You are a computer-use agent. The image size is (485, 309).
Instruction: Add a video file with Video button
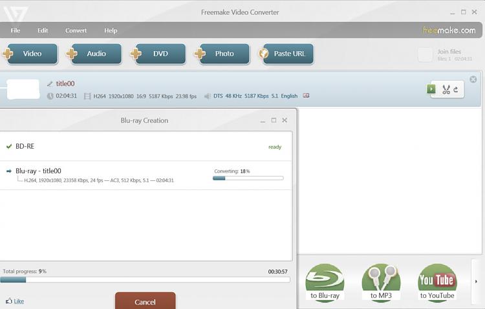click(x=30, y=54)
